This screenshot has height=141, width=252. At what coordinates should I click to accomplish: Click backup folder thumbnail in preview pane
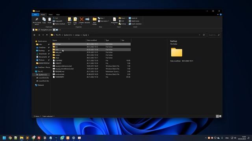176,52
